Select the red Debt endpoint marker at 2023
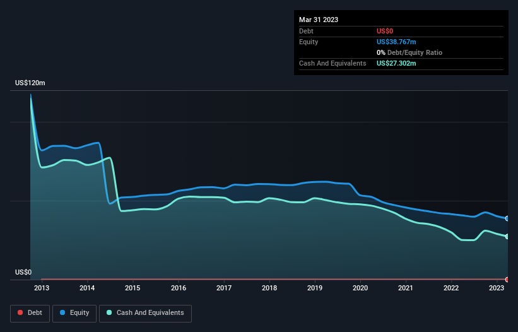This screenshot has height=332, width=518. pos(507,280)
